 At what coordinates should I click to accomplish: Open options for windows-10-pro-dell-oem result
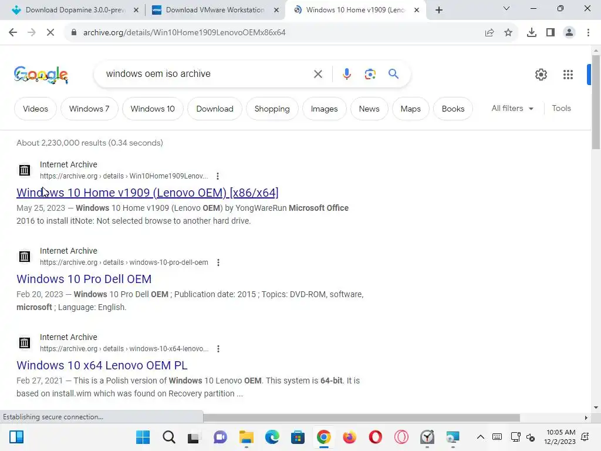click(218, 262)
